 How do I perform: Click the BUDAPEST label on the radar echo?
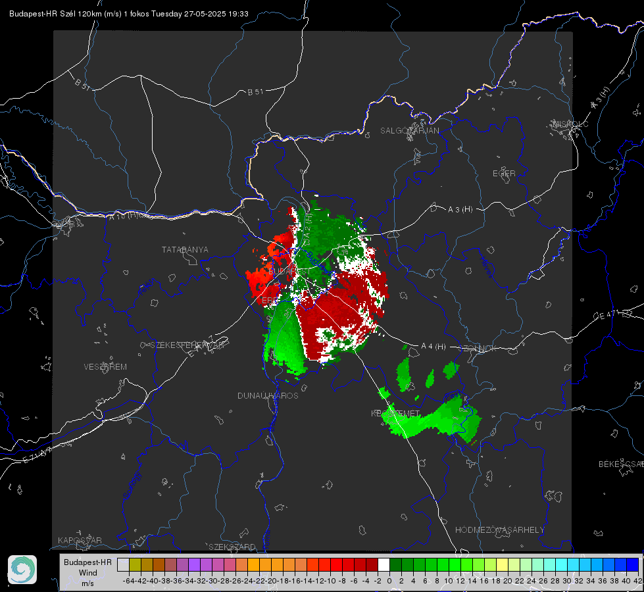pos(289,272)
